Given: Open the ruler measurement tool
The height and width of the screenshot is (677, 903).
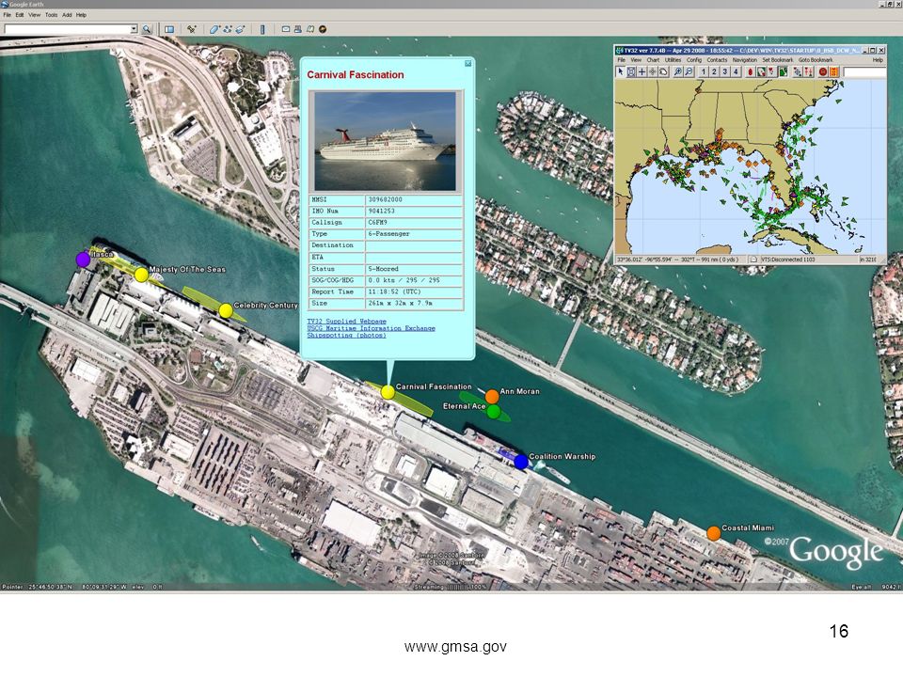Looking at the screenshot, I should (x=262, y=29).
